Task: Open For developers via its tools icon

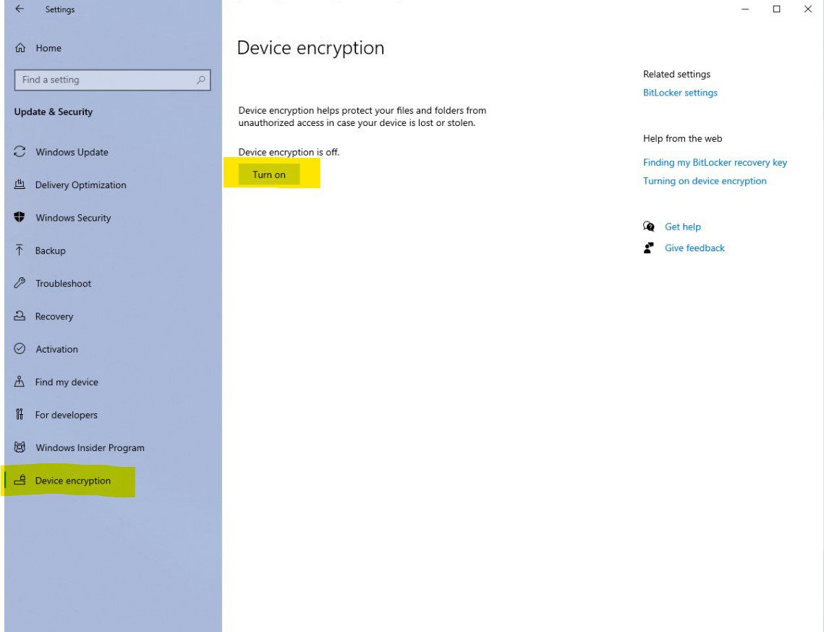Action: click(20, 415)
